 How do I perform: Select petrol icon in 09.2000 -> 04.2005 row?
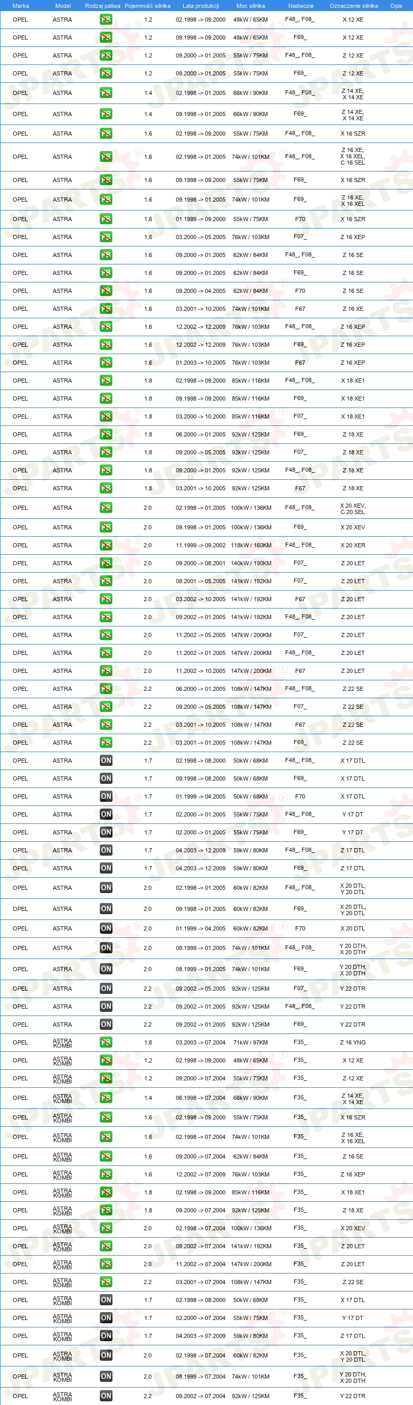(x=106, y=291)
